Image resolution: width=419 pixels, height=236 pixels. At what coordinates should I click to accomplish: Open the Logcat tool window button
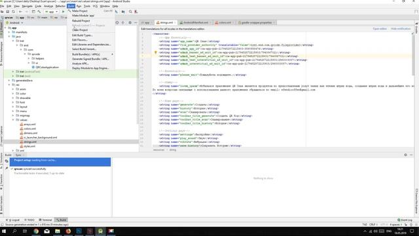[x=13, y=220]
